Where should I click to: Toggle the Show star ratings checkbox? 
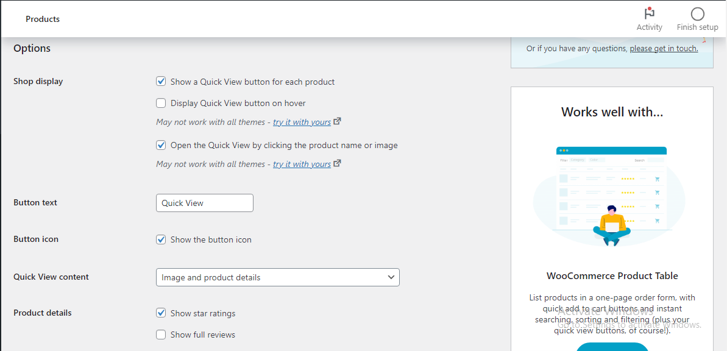[161, 313]
